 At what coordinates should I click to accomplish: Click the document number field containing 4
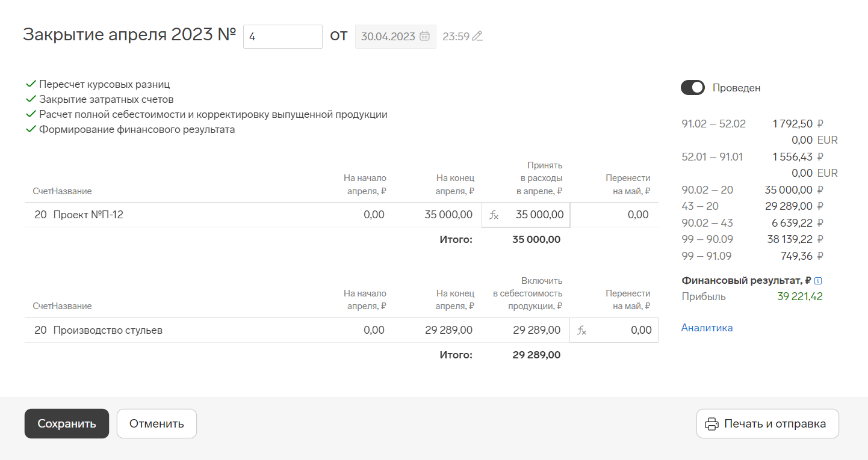pyautogui.click(x=283, y=37)
